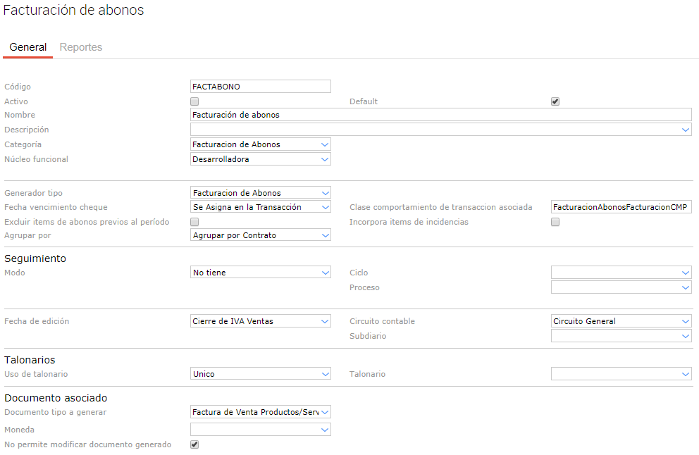Screen dimensions: 699x455
Task: Expand the Uso de talonario dropdown
Action: (x=260, y=374)
